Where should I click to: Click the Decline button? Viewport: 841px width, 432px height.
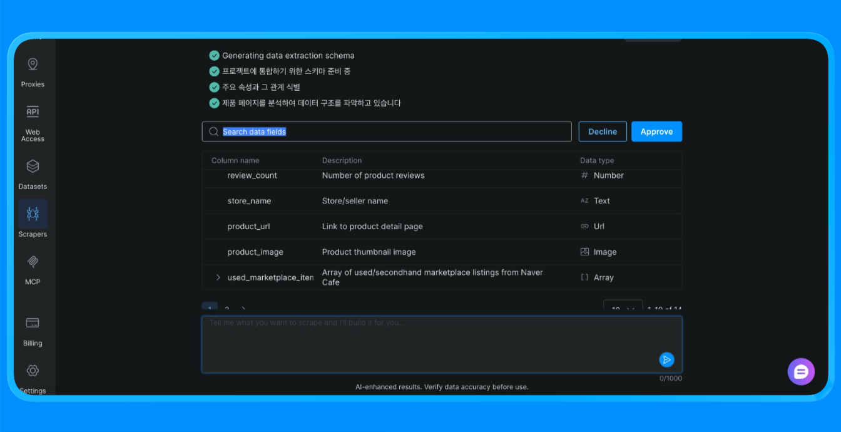pos(602,131)
